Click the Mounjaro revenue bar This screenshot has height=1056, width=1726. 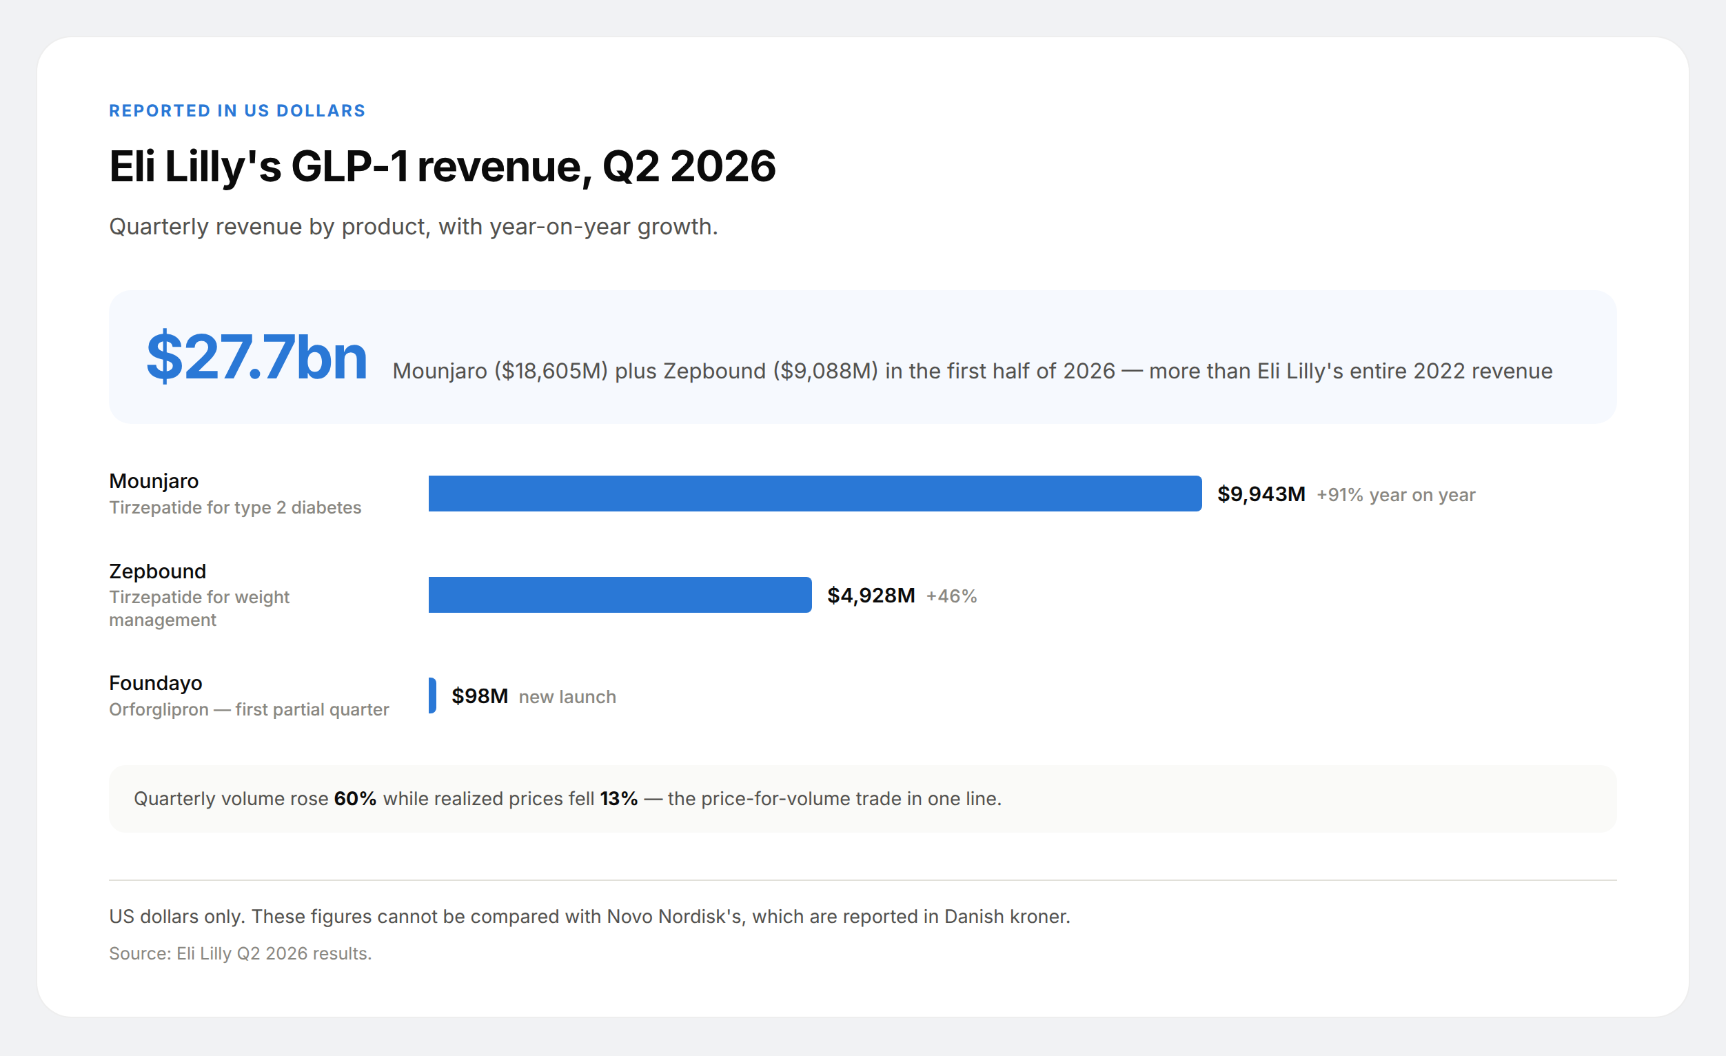pyautogui.click(x=815, y=494)
